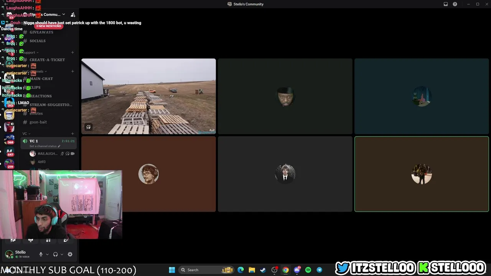
Task: Open the Discord inbox icon in the title bar
Action: [446, 4]
